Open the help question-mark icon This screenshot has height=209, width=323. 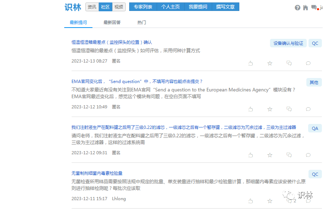coord(297,8)
